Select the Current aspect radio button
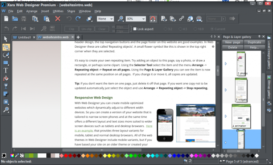Screen dimensions: 273x165 [212, 29]
